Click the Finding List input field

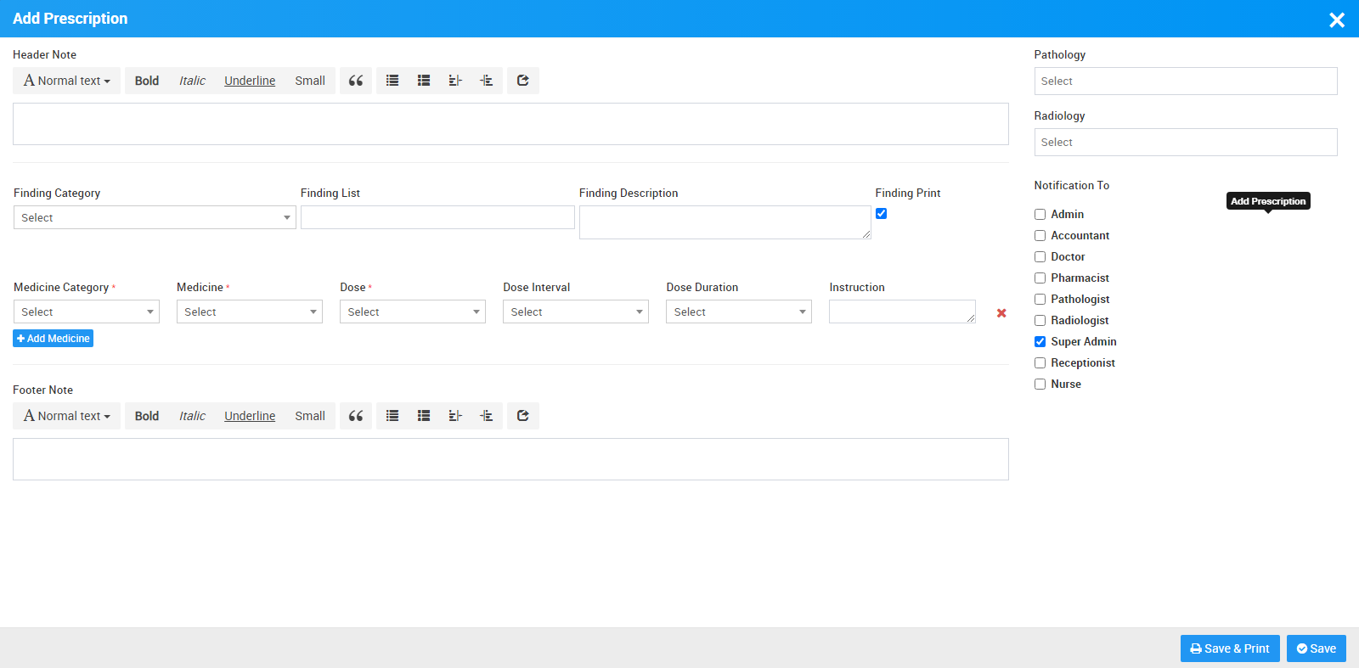pyautogui.click(x=437, y=217)
